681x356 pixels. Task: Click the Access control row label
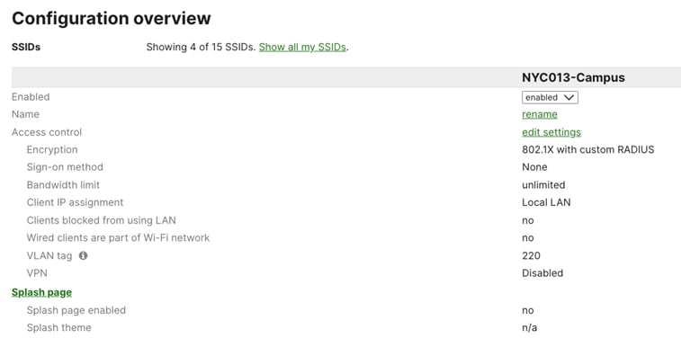[x=47, y=132]
